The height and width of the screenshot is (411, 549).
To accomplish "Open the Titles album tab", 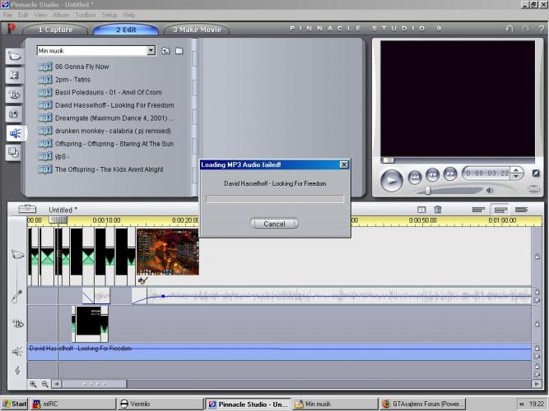I will [14, 95].
